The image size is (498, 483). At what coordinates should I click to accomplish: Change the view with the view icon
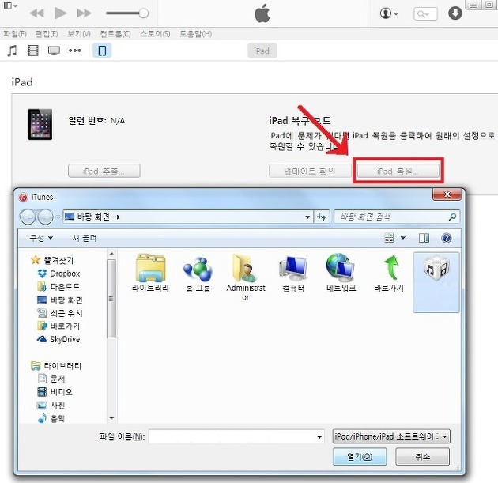click(390, 238)
